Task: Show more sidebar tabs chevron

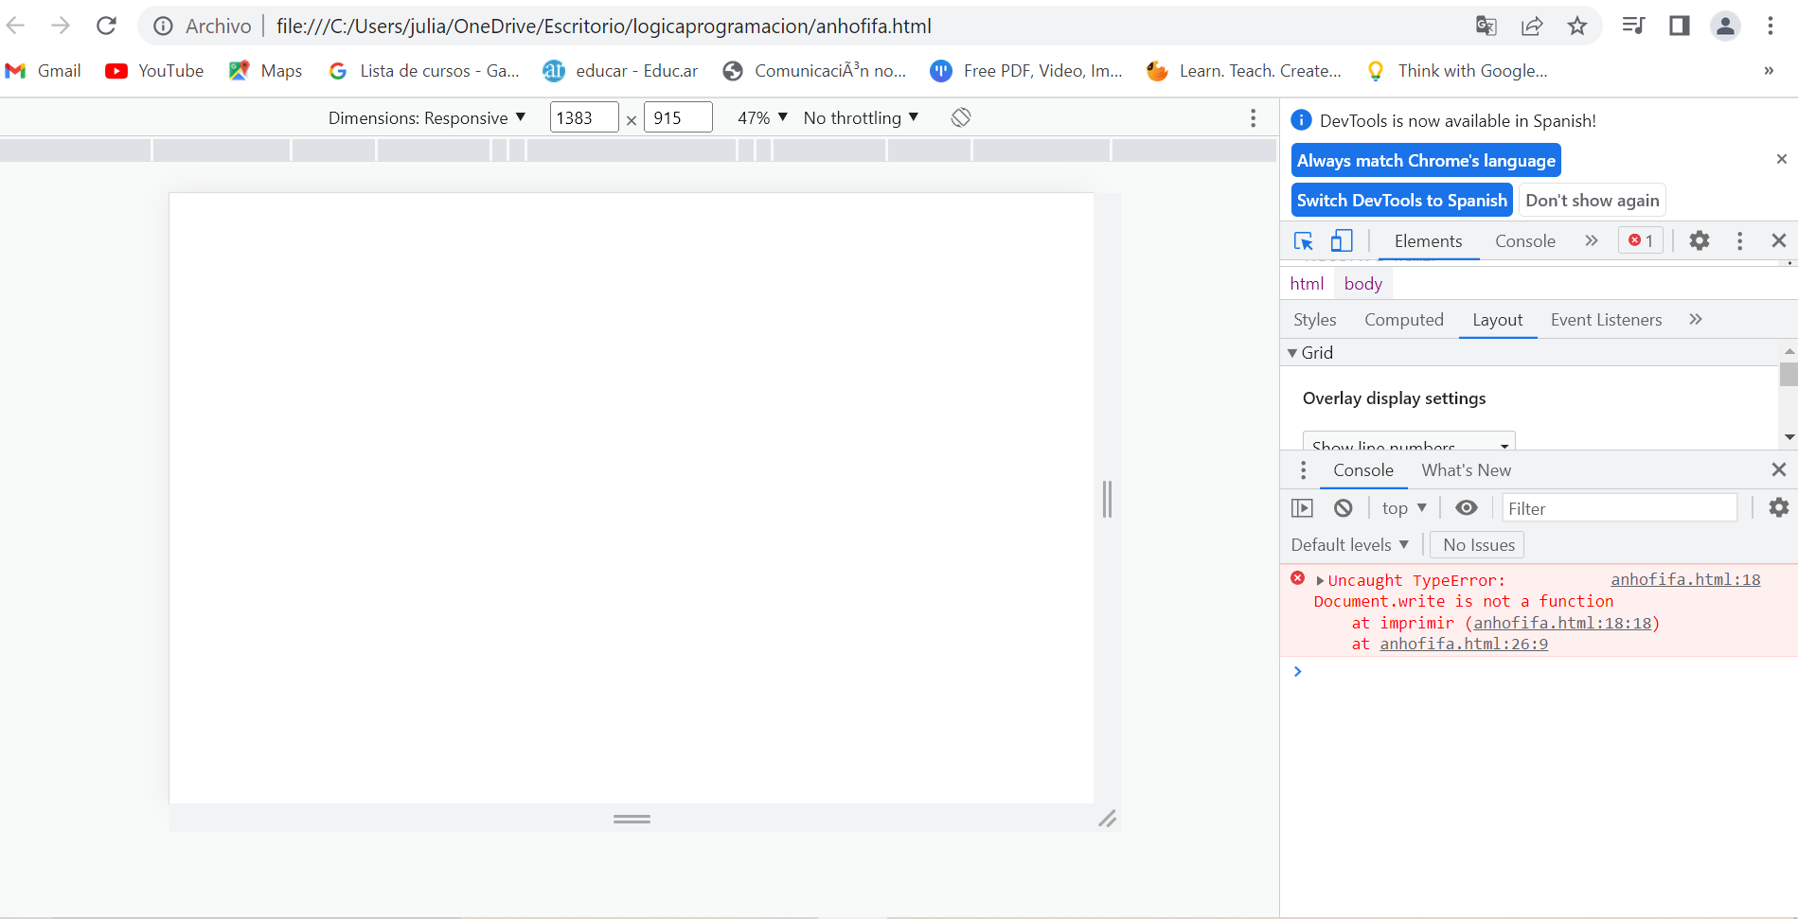Action: coord(1696,319)
